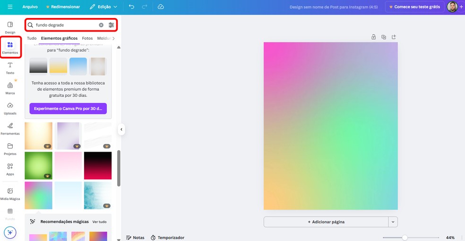Viewport: 465px width, 241px height.
Task: Edit the design title text
Action: coord(334,7)
